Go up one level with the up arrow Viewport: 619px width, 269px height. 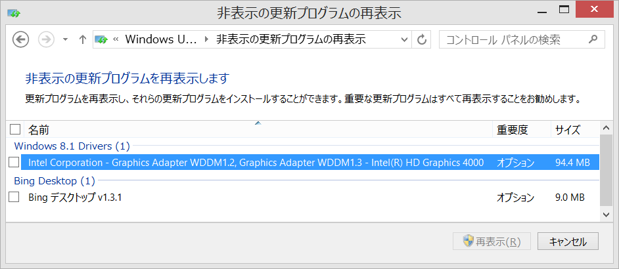pos(82,39)
